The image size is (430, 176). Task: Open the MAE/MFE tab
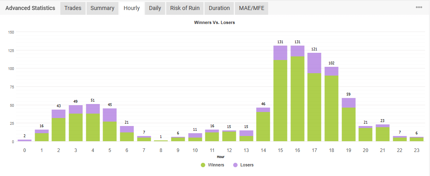[x=251, y=8]
